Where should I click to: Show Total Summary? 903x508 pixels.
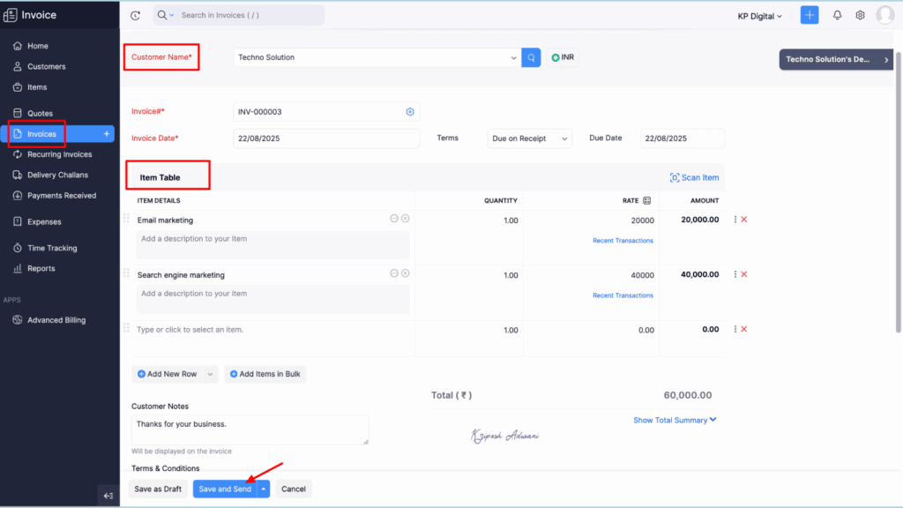pos(674,420)
